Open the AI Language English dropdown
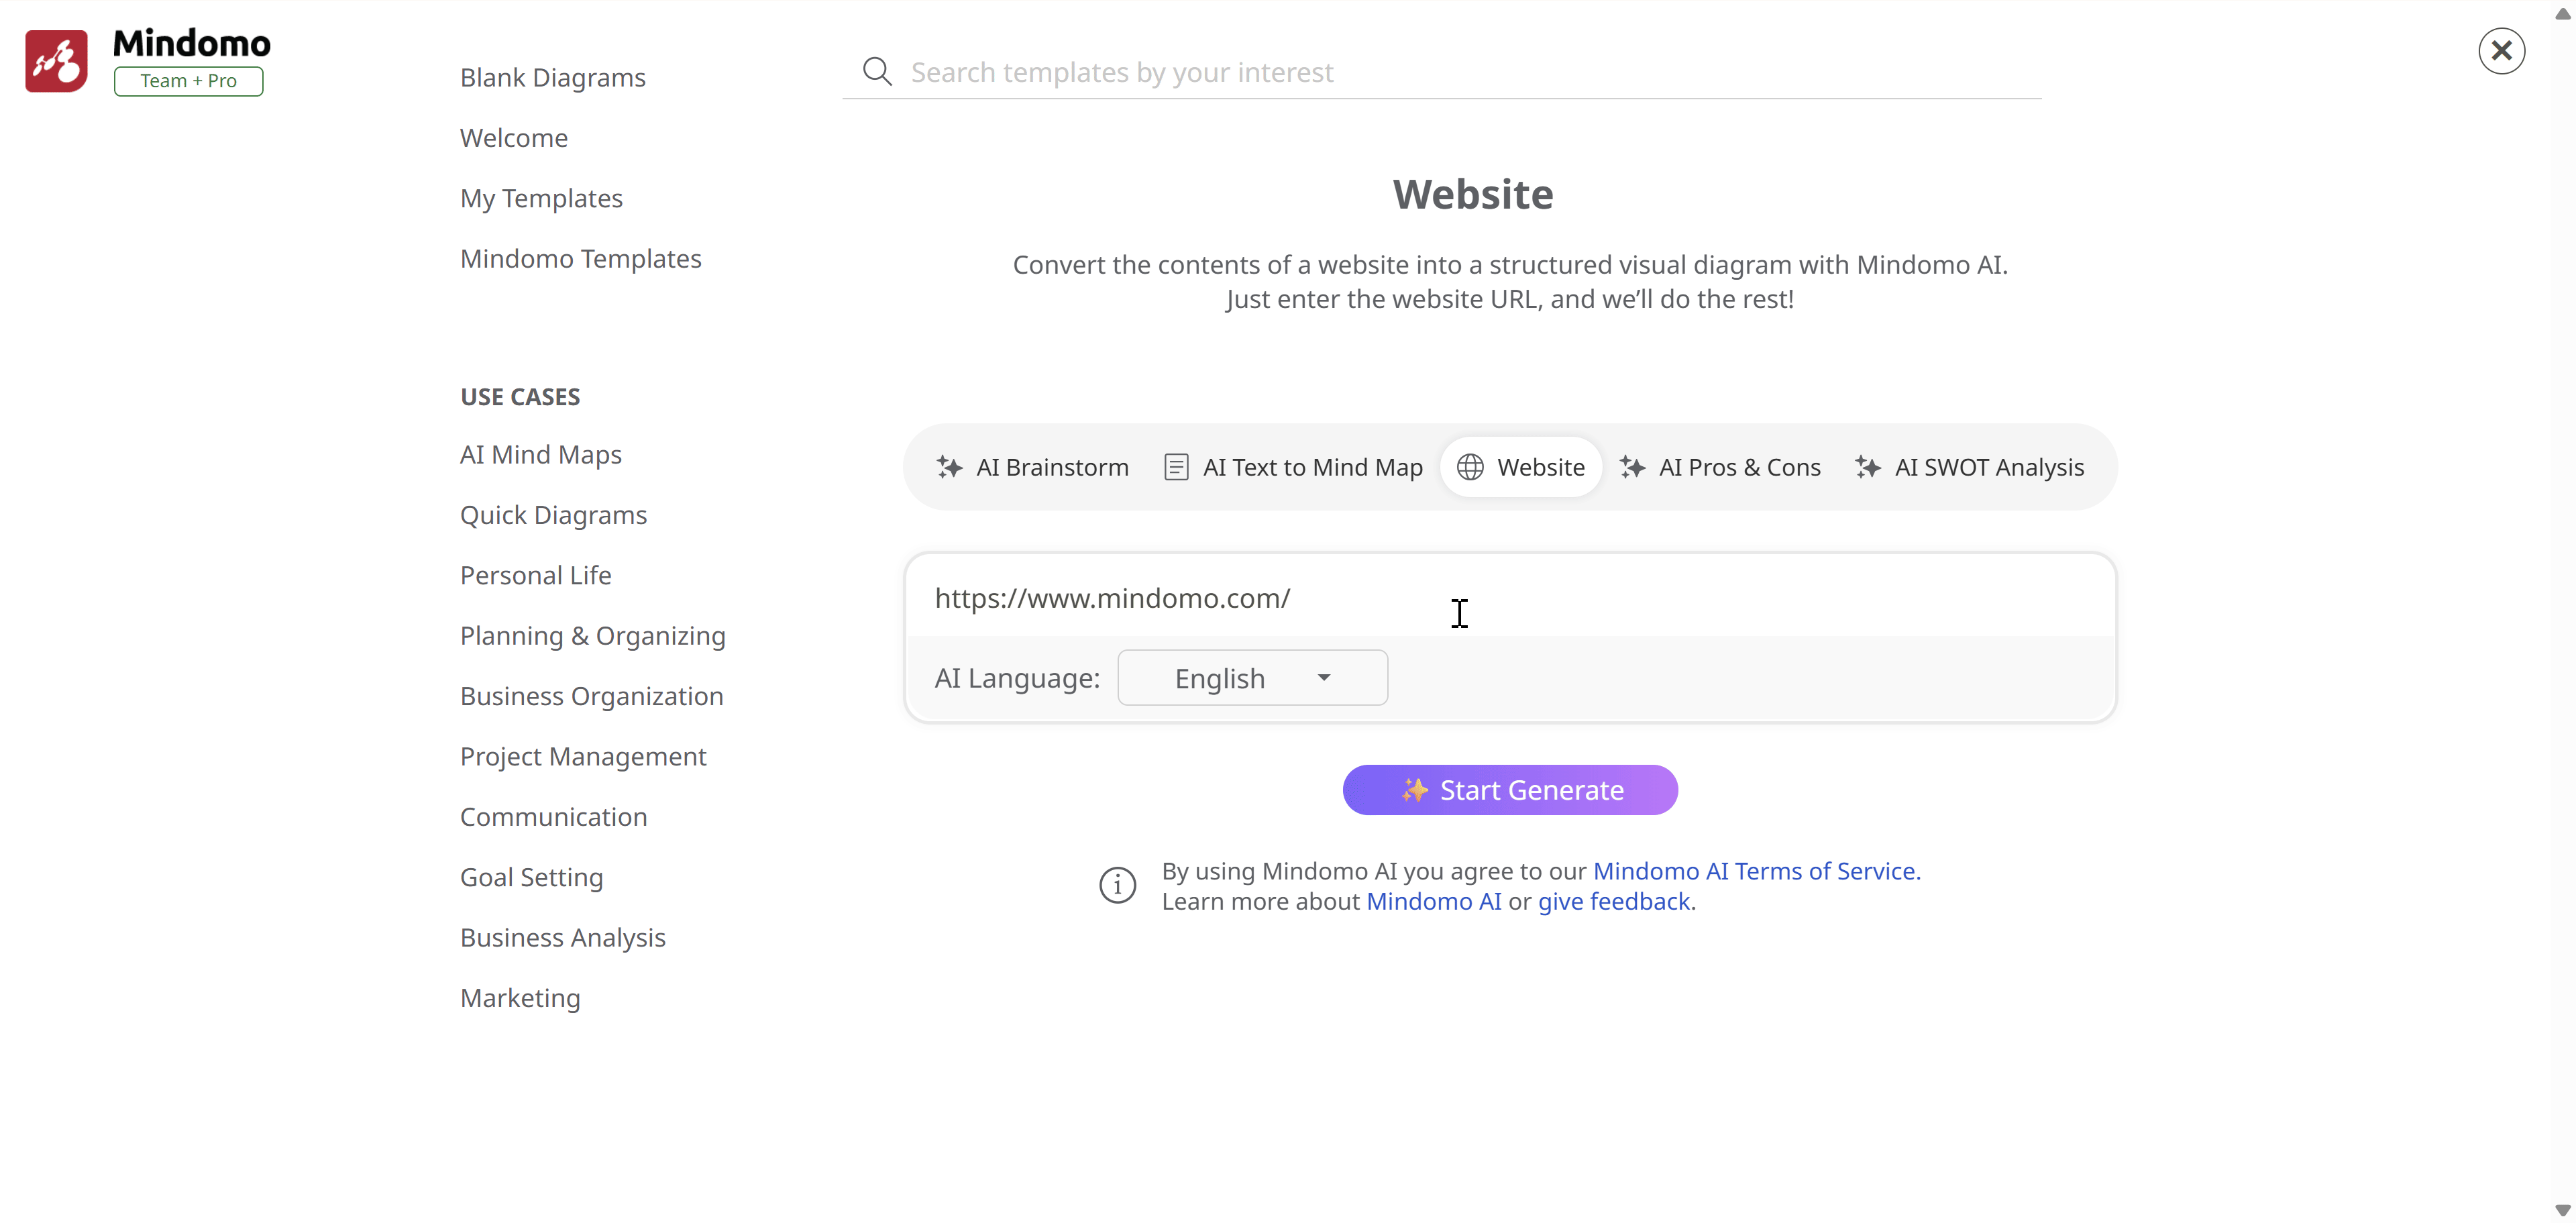 click(1252, 678)
